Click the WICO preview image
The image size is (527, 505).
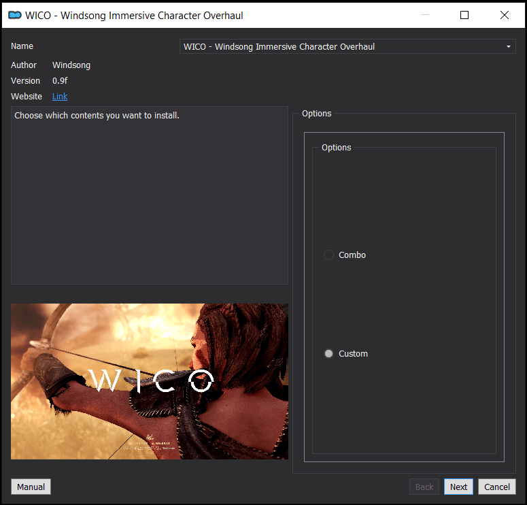click(150, 382)
